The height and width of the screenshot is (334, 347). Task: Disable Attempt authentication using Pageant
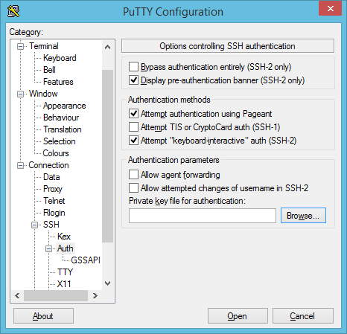133,114
